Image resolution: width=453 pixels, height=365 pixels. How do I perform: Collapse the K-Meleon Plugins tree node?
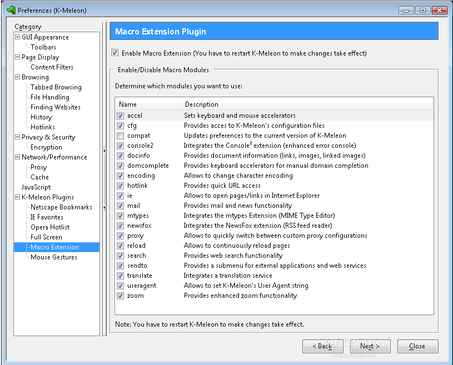[18, 197]
